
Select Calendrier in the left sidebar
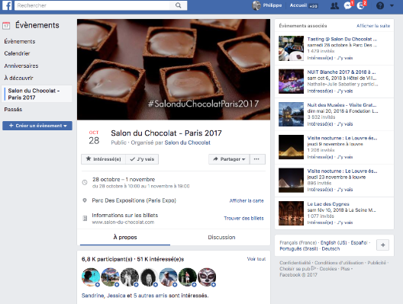click(x=17, y=53)
